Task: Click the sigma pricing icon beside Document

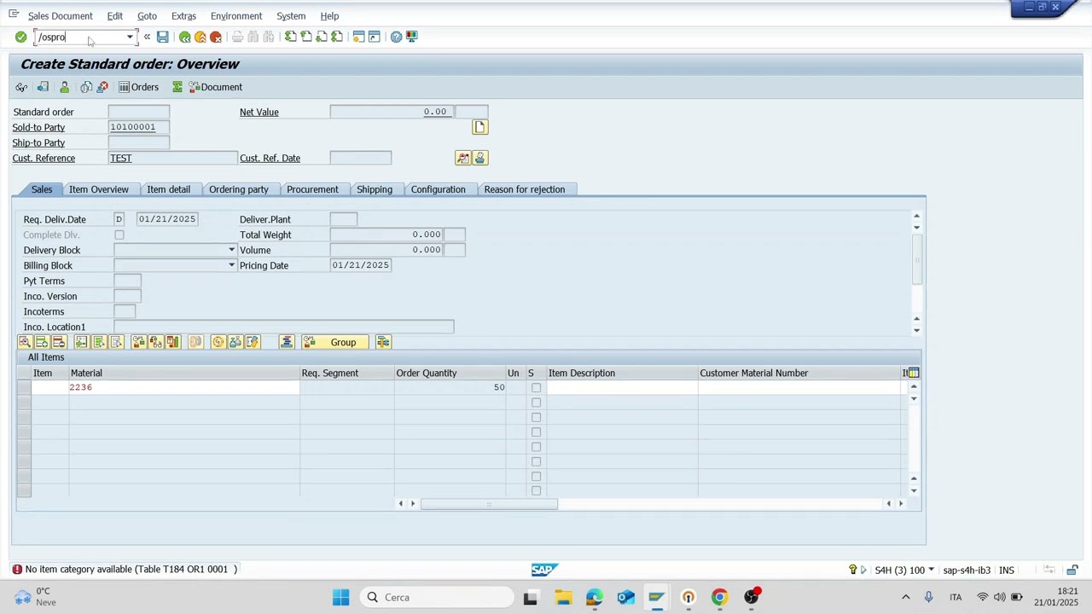Action: pyautogui.click(x=177, y=87)
